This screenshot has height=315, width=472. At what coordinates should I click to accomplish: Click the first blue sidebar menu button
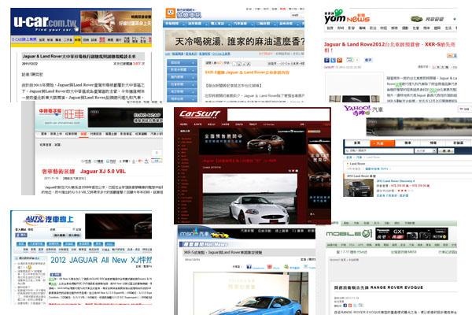click(x=180, y=69)
